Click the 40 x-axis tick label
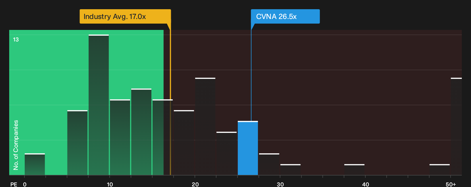The height and width of the screenshot is (187, 471). tap(366, 184)
